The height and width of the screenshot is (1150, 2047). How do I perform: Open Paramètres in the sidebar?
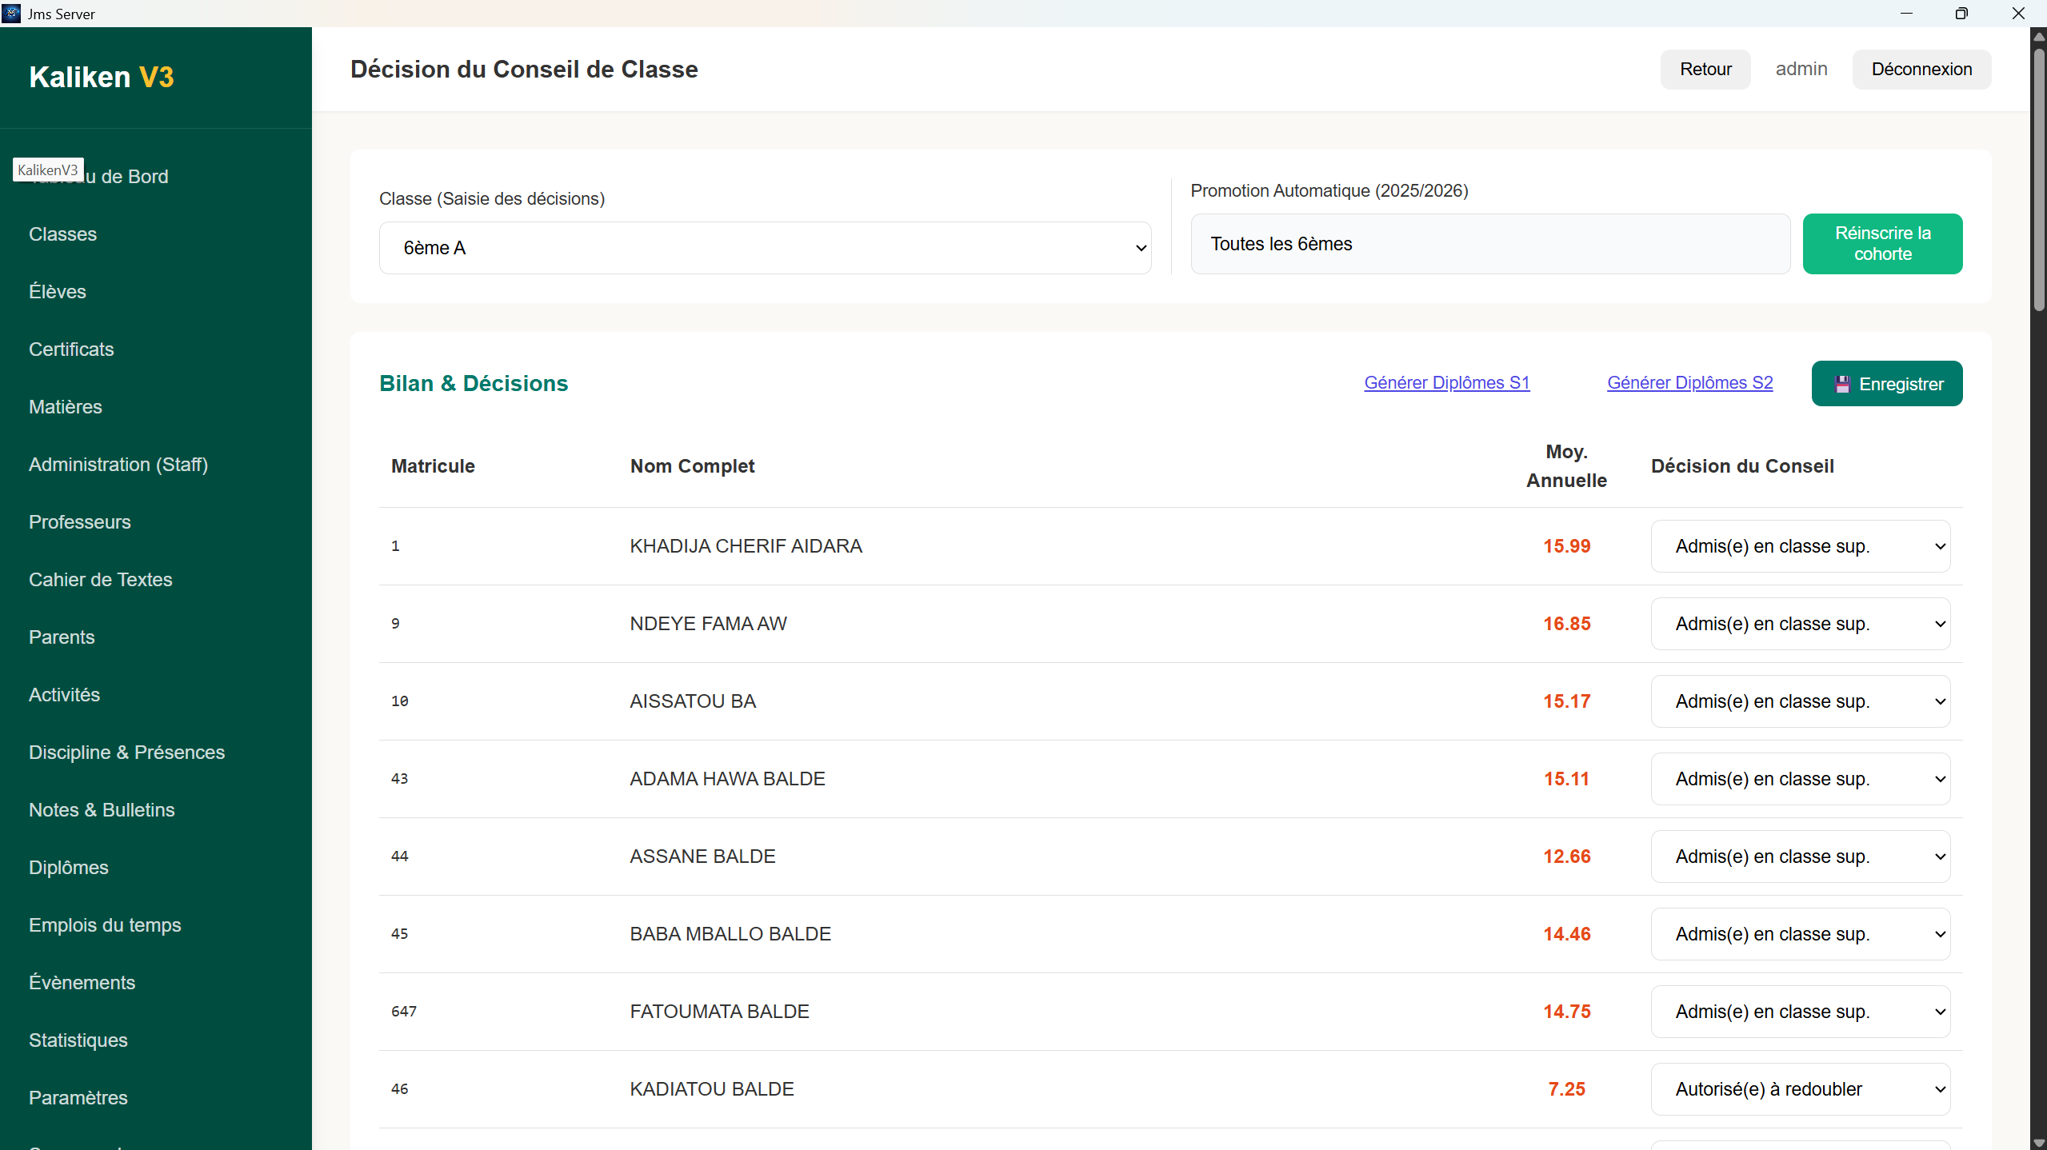(x=78, y=1098)
